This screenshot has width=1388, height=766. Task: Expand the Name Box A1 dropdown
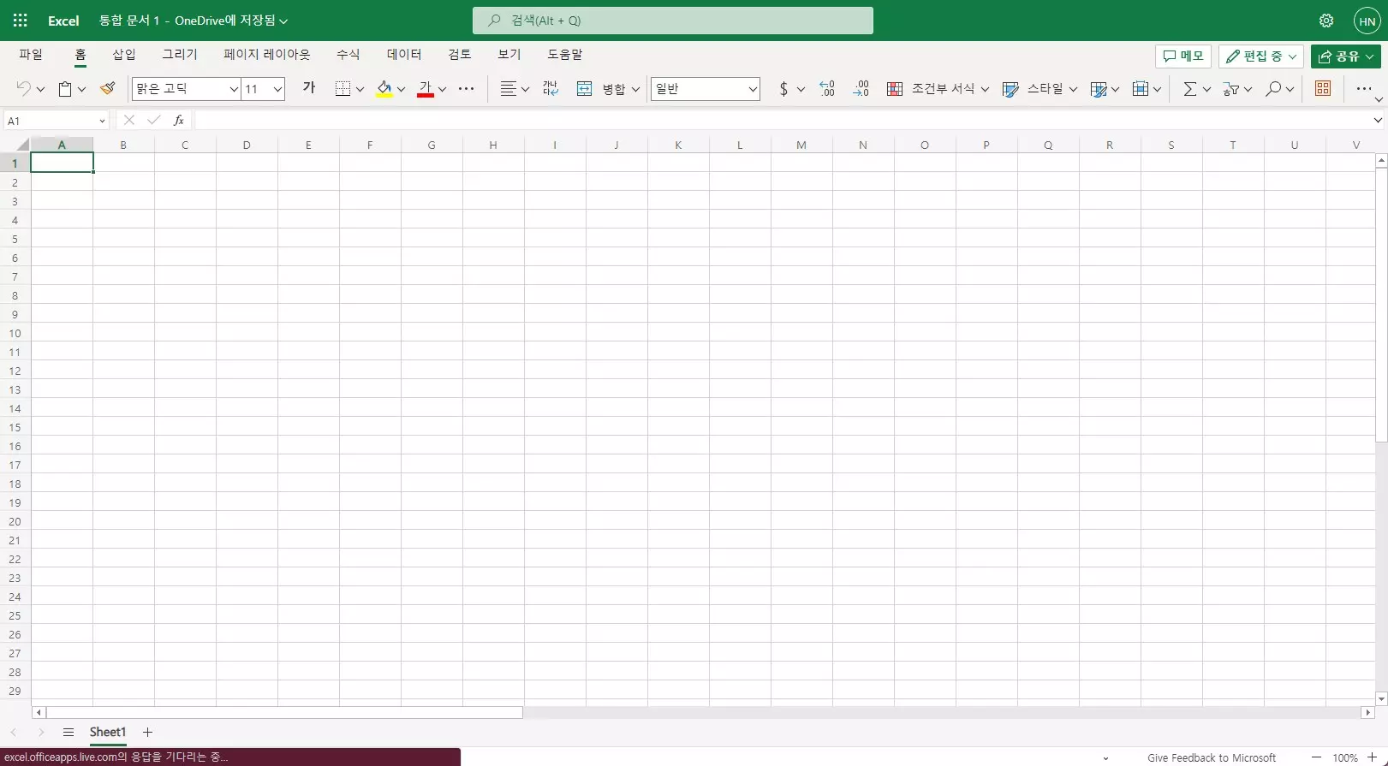tap(102, 121)
